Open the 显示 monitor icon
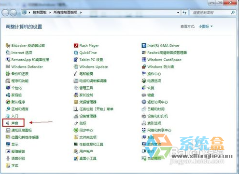 click(8, 144)
